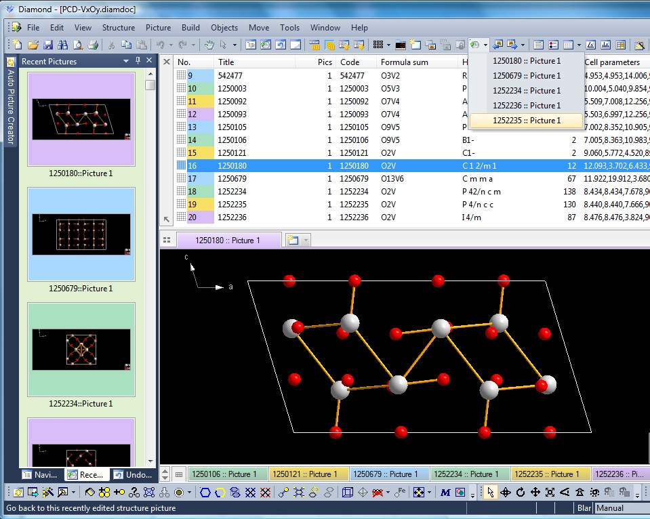This screenshot has width=650, height=519.
Task: Open the Structure menu
Action: pos(118,28)
